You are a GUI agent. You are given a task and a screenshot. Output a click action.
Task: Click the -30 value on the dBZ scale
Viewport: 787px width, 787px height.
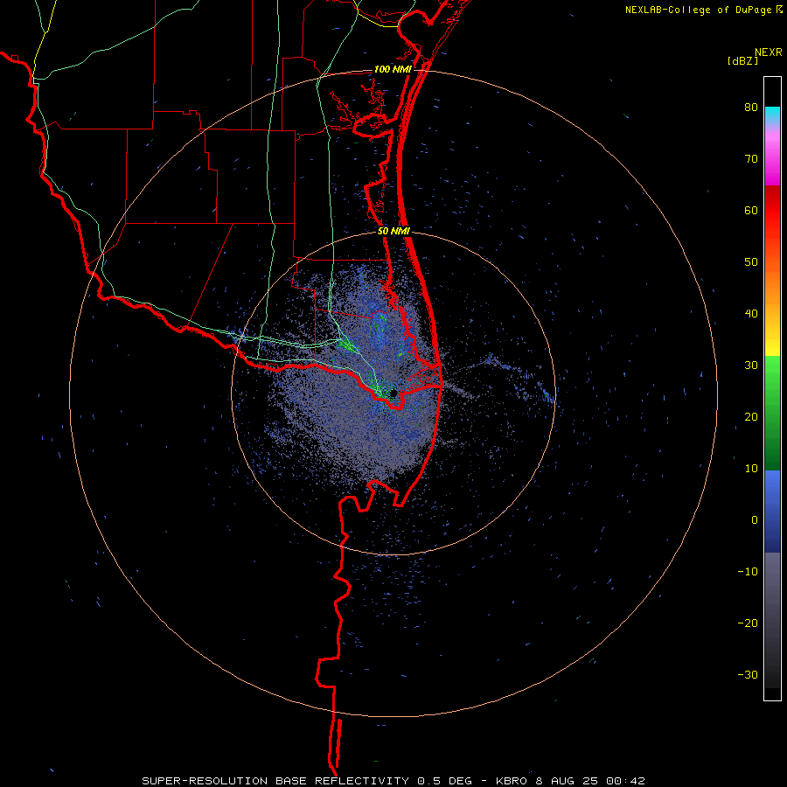(x=748, y=674)
